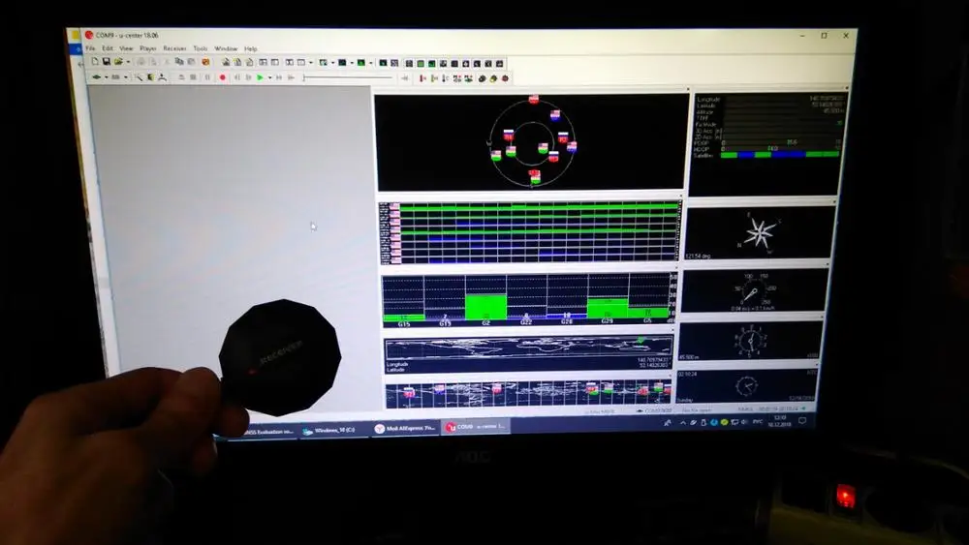Click the receiver connection port icon
The width and height of the screenshot is (969, 545).
tap(97, 77)
